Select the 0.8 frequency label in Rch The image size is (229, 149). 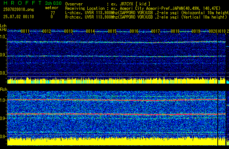3,136
